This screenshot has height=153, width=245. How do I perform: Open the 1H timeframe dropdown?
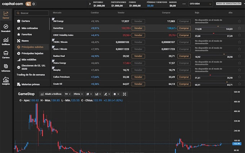pyautogui.click(x=67, y=94)
